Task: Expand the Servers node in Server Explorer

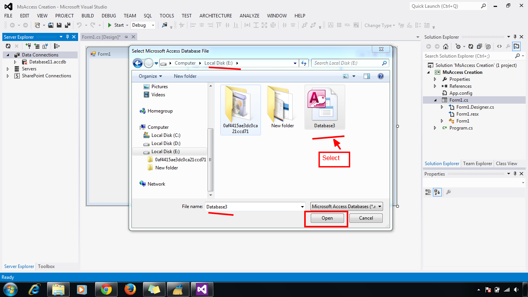Action: point(9,68)
